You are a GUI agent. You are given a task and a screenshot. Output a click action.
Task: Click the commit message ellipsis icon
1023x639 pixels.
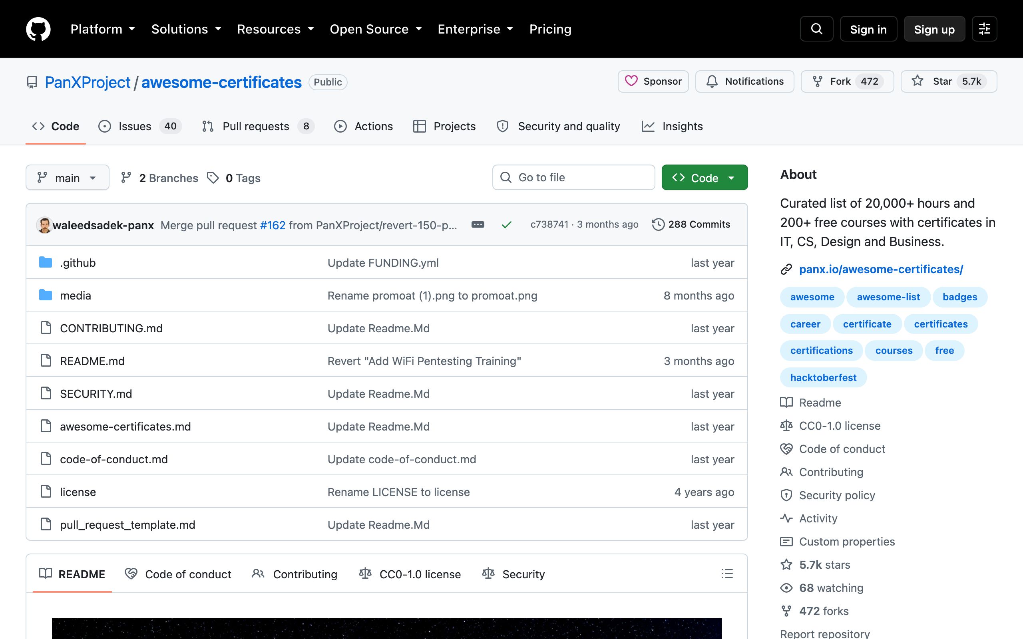click(x=478, y=224)
